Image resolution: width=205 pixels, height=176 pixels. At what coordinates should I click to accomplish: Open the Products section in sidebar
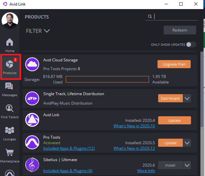[x=10, y=67]
